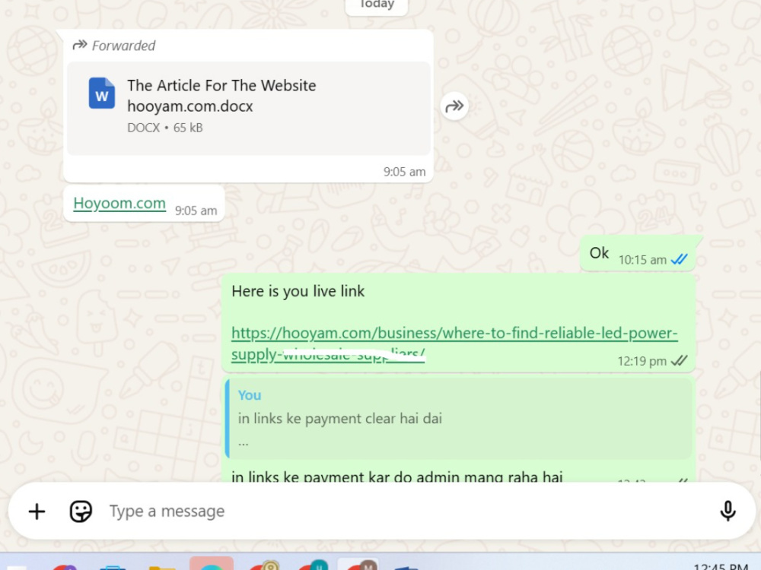
Task: Open the Word document file icon
Action: point(101,93)
